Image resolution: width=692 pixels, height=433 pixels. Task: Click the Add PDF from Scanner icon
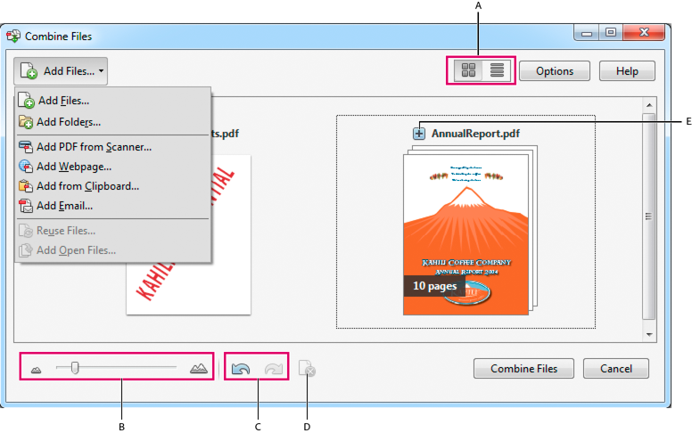pos(26,147)
